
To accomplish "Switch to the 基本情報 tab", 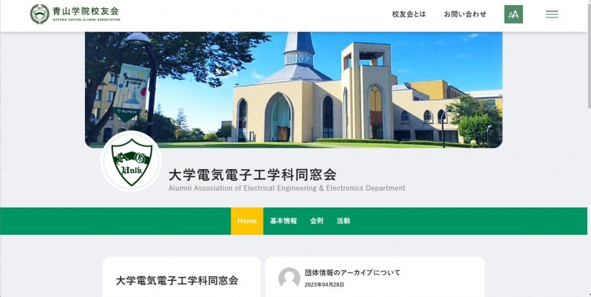I will (x=283, y=221).
